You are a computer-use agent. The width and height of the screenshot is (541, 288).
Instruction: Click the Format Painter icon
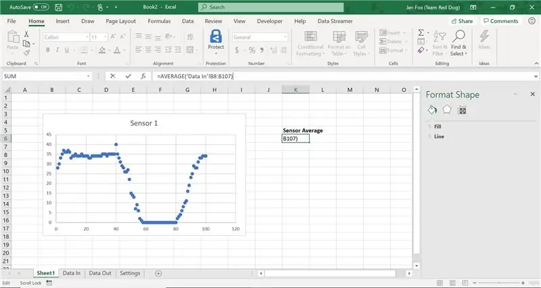click(26, 53)
